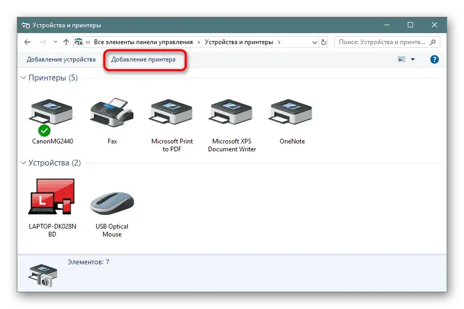Collapse the Устройства (2) group
The height and width of the screenshot is (309, 464).
(x=23, y=163)
